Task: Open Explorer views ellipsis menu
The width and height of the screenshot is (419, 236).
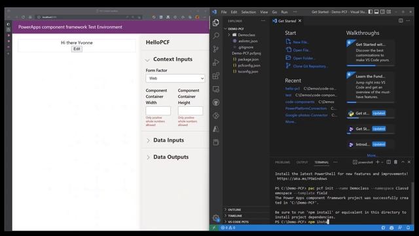Action: [263, 21]
